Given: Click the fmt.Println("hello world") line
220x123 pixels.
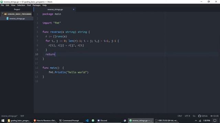Looking at the screenshot, I should (x=68, y=72).
